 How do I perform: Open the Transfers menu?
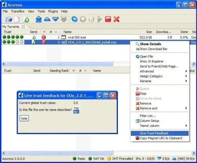(x=18, y=11)
